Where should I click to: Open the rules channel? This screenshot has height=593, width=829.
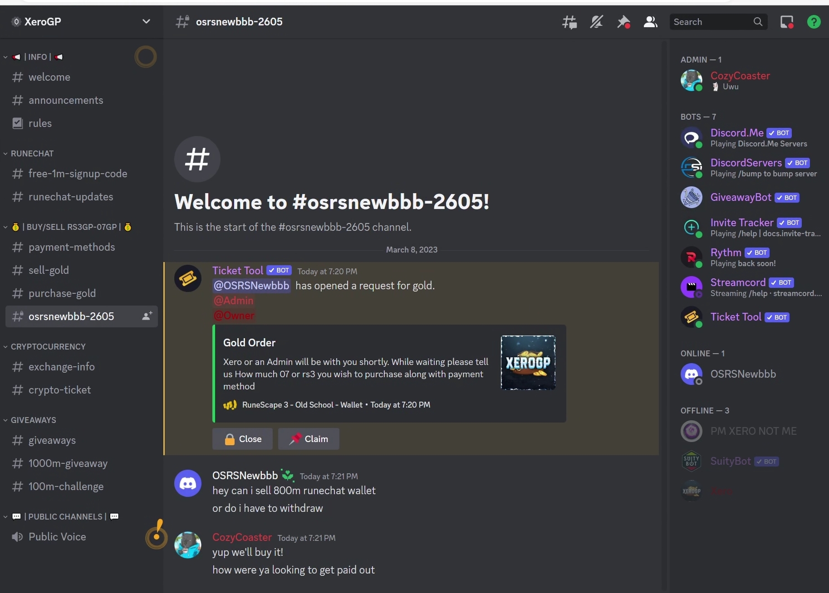[82, 123]
